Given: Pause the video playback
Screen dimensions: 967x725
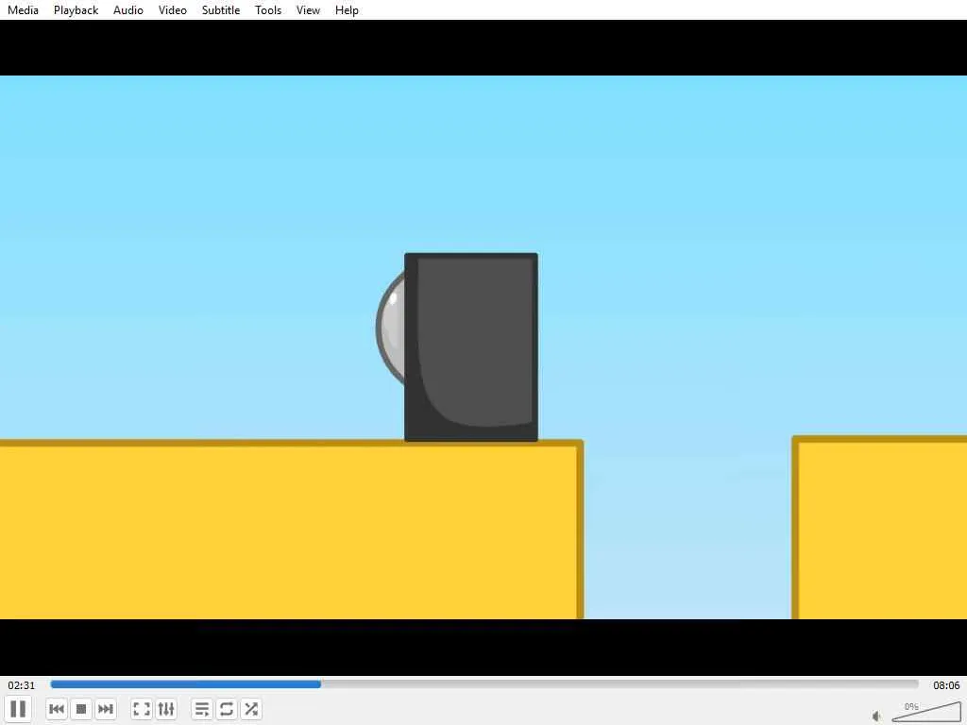Looking at the screenshot, I should coord(19,708).
